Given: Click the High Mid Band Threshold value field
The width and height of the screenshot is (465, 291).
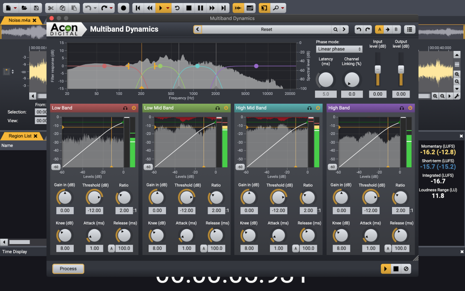Looking at the screenshot, I should pyautogui.click(x=278, y=211).
